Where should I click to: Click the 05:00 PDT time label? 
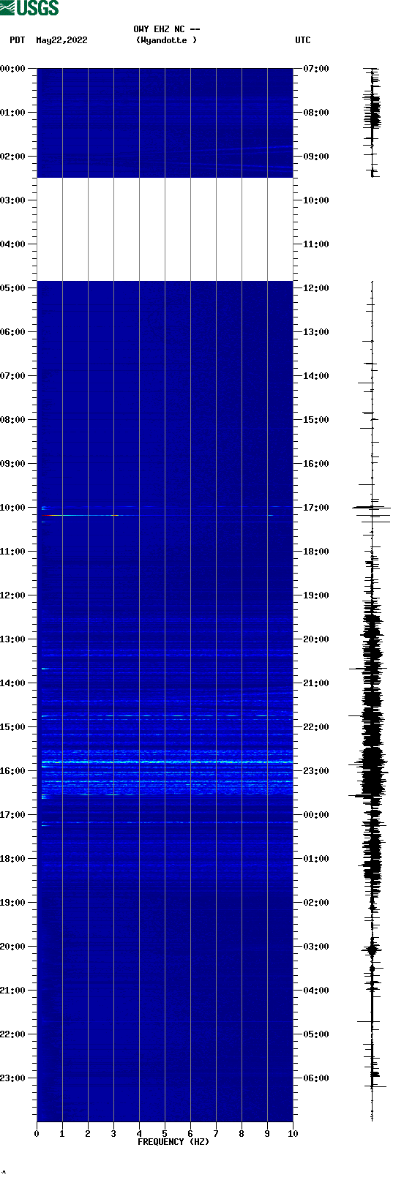13,288
